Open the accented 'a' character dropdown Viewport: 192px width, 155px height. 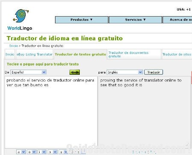click(21, 152)
